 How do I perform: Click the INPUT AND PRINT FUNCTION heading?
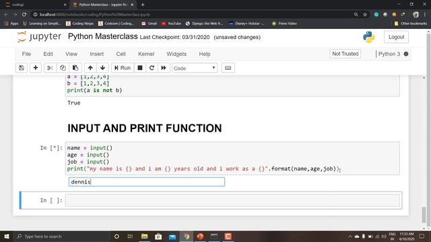[145, 128]
